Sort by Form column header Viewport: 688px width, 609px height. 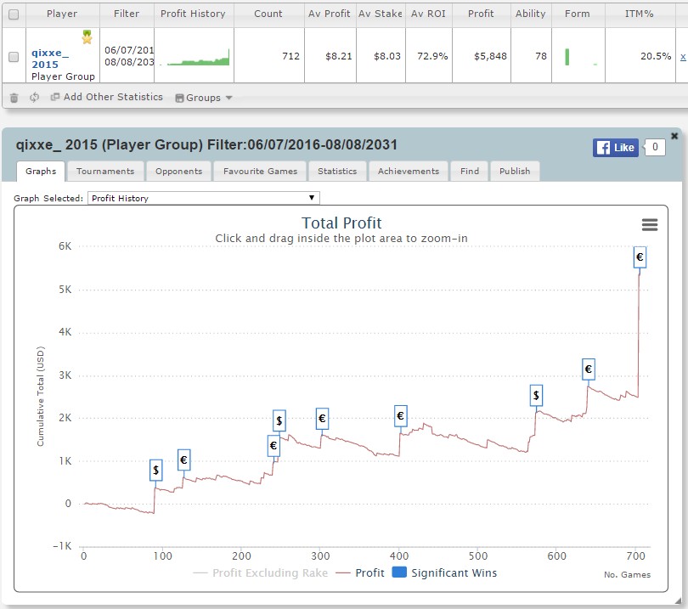[x=578, y=14]
